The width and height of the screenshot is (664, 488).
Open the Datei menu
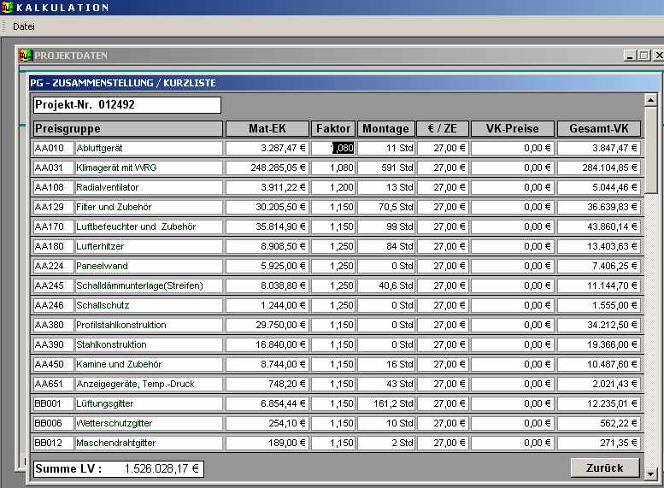pyautogui.click(x=23, y=26)
